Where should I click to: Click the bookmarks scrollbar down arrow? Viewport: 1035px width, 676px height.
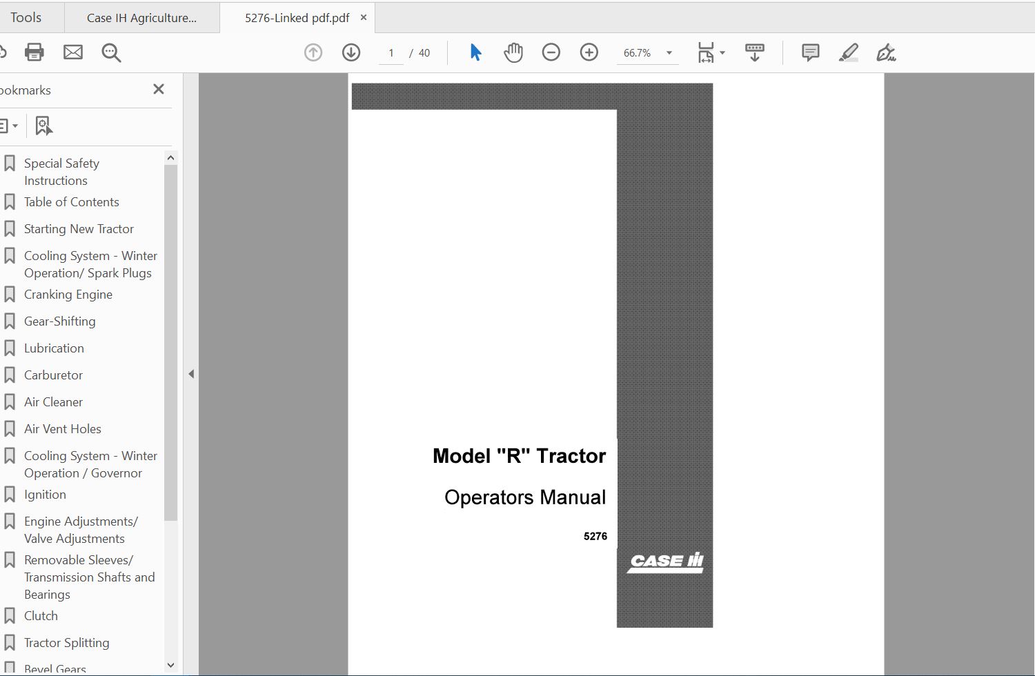coord(170,666)
